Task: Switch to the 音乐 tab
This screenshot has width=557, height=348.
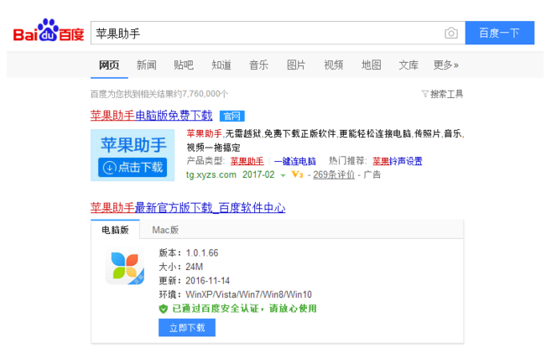Action: click(x=258, y=65)
